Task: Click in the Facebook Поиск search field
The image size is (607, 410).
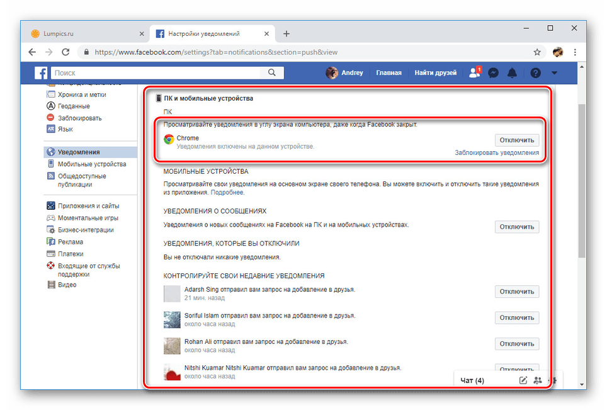Action: (157, 73)
